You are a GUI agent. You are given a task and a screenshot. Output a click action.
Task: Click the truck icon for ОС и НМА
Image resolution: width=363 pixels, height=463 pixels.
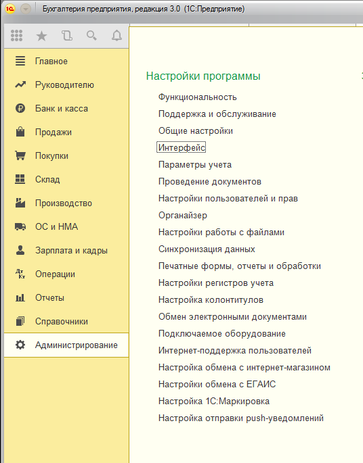click(20, 226)
